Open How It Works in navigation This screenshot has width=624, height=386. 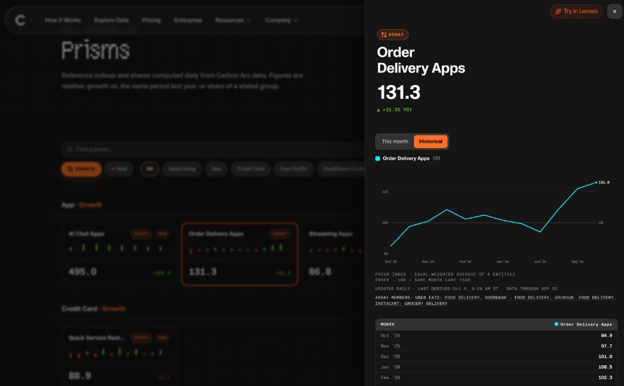[x=63, y=20]
